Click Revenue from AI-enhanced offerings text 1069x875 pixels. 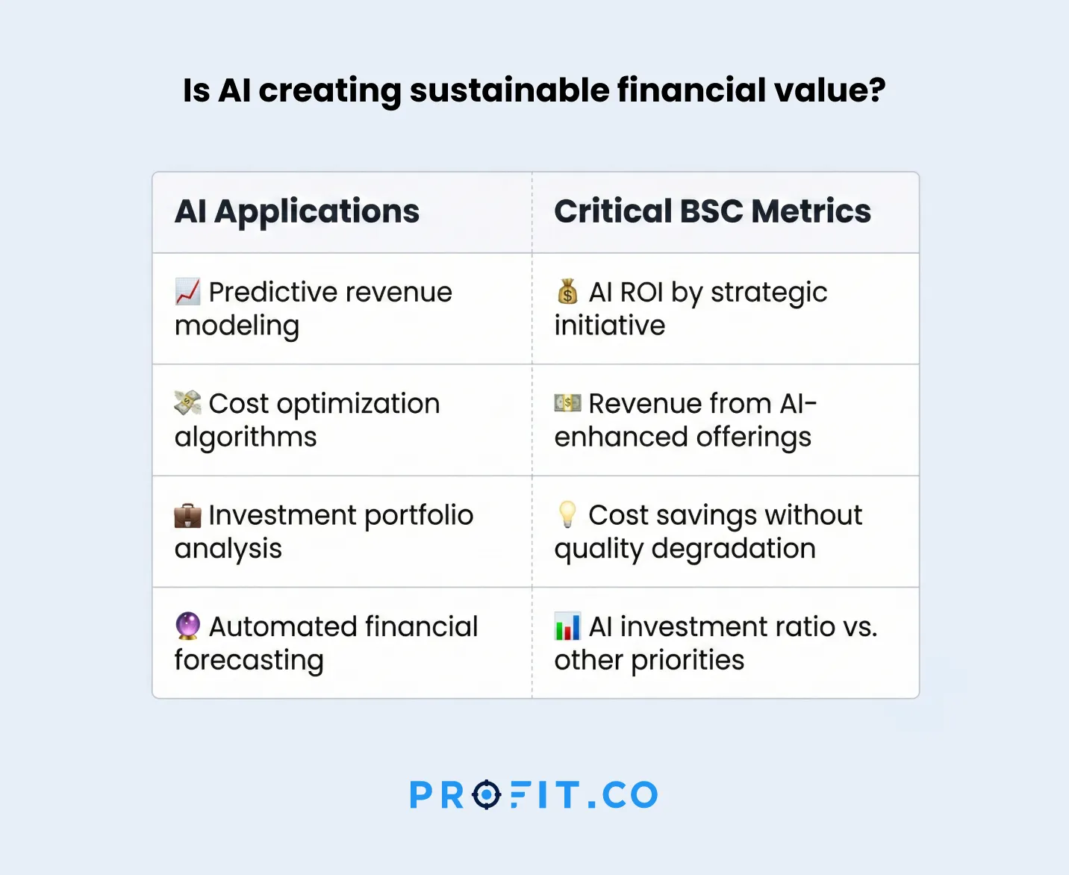(685, 420)
